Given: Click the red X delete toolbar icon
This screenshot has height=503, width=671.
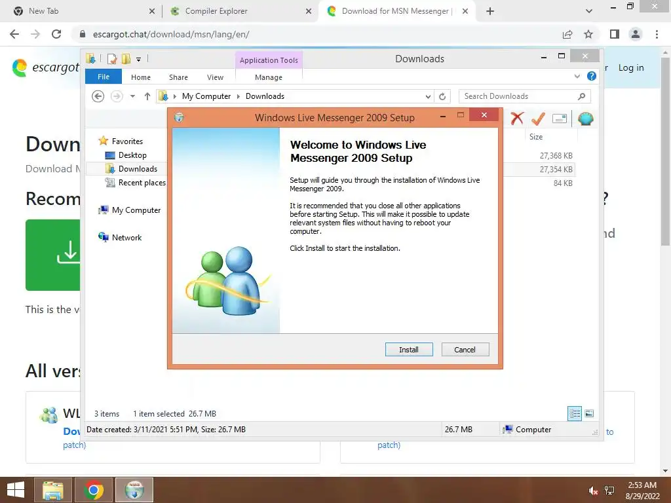Looking at the screenshot, I should (x=517, y=119).
